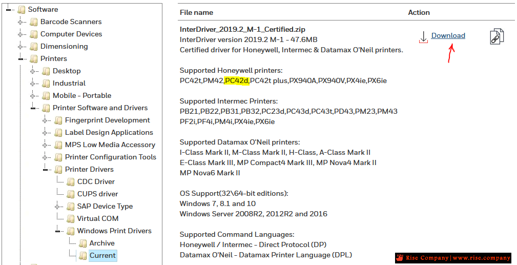This screenshot has height=265, width=517.
Task: Open the Mobile - Portable folder
Action: tap(81, 95)
